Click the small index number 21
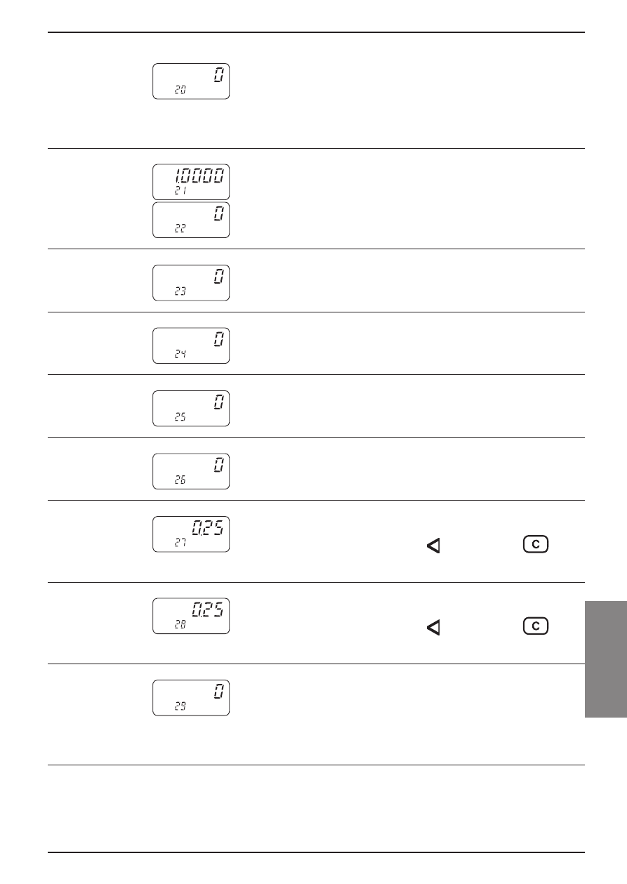Viewport: 627px width, 884px height. click(x=180, y=191)
